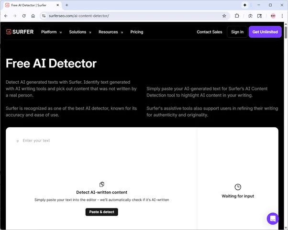This screenshot has height=230, width=288.
Task: Expand the Resources dropdown menu
Action: click(111, 32)
